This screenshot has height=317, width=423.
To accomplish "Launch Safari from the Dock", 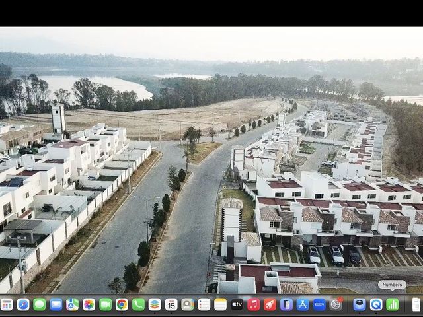I will click(23, 304).
